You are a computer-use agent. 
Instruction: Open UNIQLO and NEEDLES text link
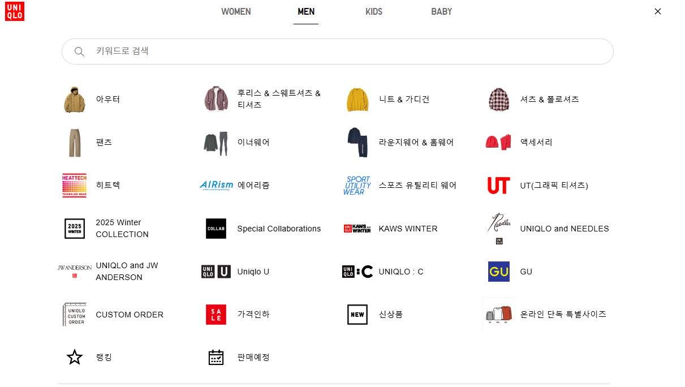[x=565, y=229]
